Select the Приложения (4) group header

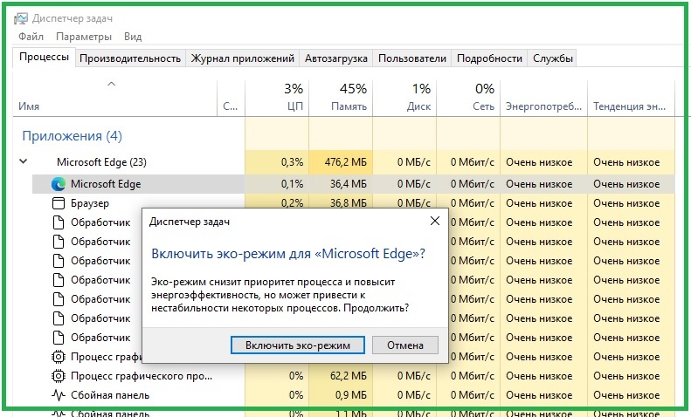click(72, 136)
